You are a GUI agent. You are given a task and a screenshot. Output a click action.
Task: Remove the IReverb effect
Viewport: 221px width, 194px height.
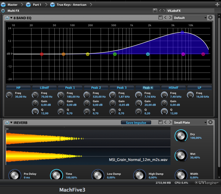(x=210, y=123)
